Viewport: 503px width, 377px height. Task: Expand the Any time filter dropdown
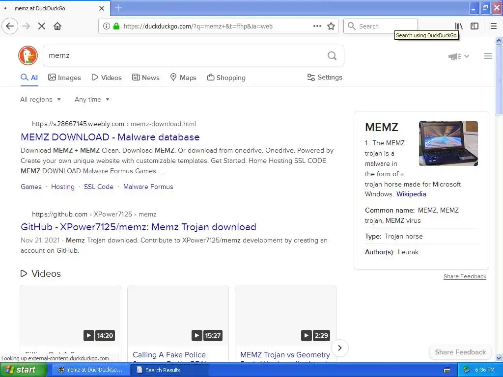(92, 99)
